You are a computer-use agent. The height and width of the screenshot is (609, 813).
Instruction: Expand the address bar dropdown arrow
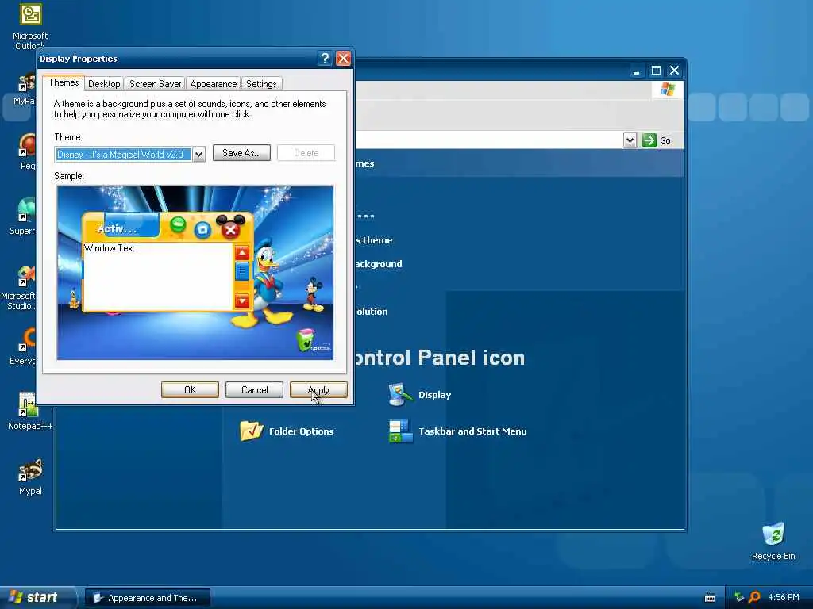(x=630, y=140)
